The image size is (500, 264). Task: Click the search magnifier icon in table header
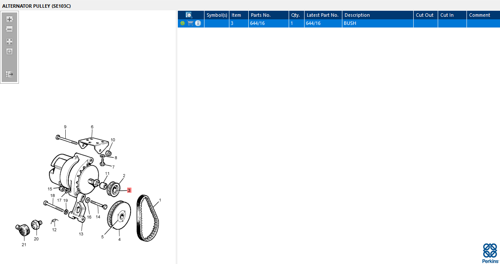click(189, 15)
